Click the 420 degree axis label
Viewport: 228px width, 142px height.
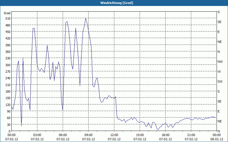[8, 38]
